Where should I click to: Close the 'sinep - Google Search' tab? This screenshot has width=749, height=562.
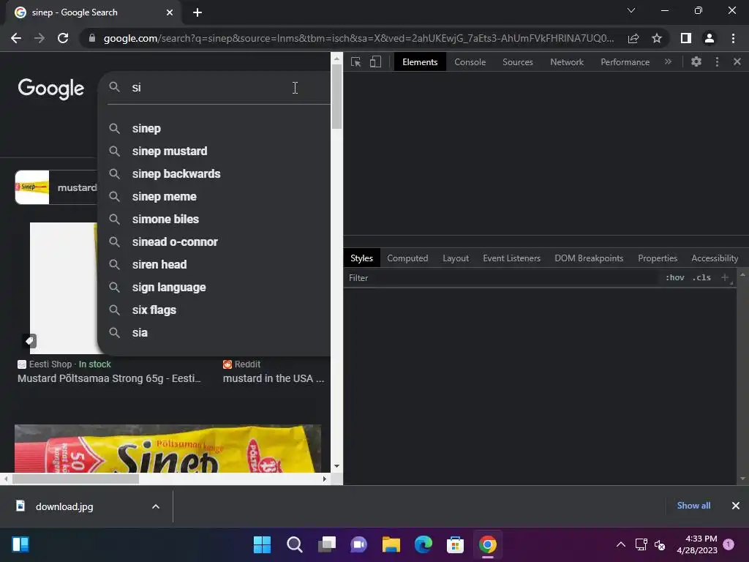(x=170, y=12)
